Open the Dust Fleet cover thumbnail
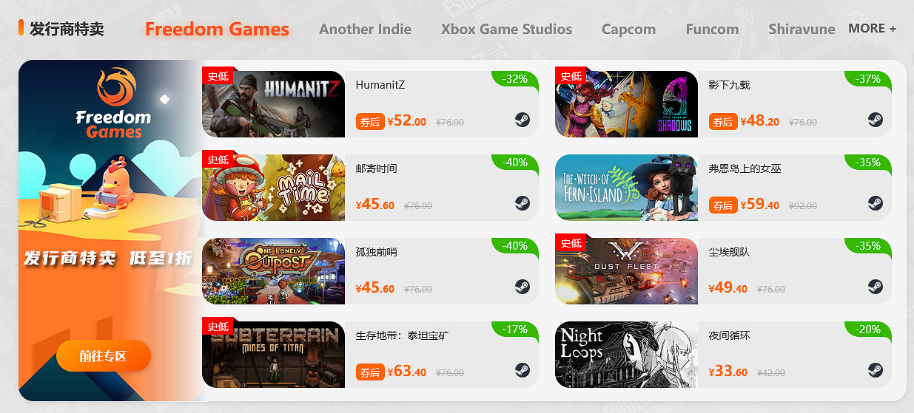This screenshot has width=914, height=413. pyautogui.click(x=626, y=271)
